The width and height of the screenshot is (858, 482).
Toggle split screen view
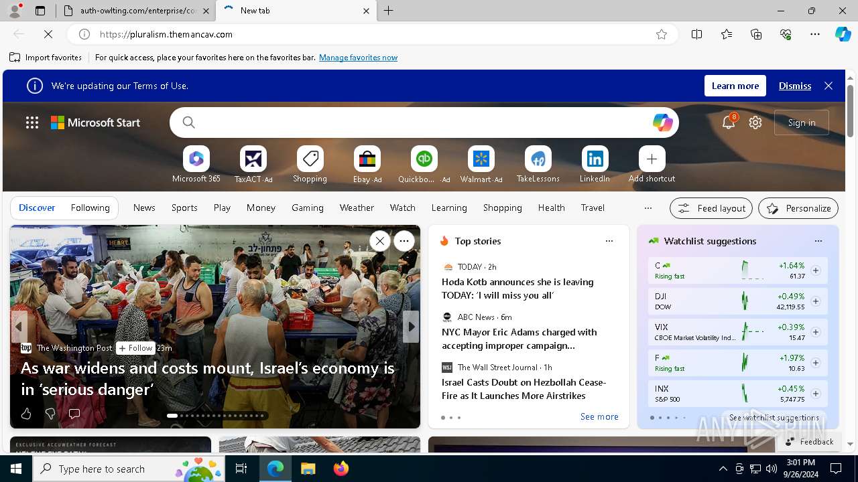click(x=697, y=34)
